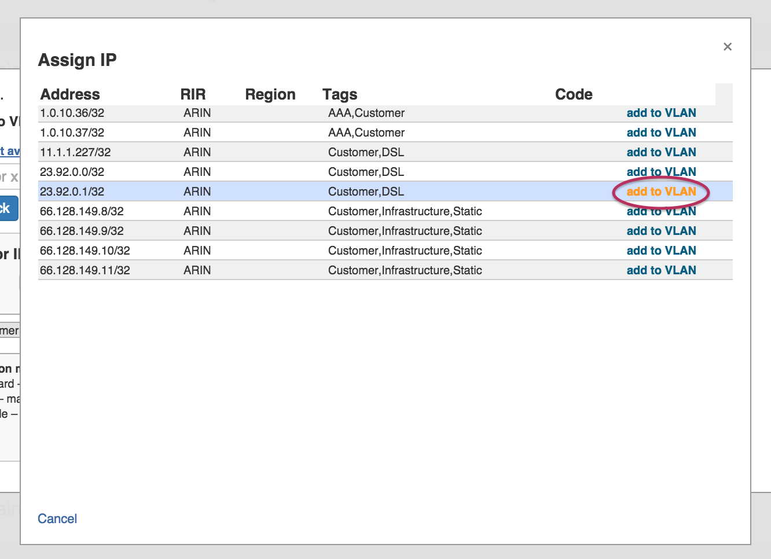This screenshot has width=771, height=559.
Task: Click the Address column header
Action: (x=70, y=94)
